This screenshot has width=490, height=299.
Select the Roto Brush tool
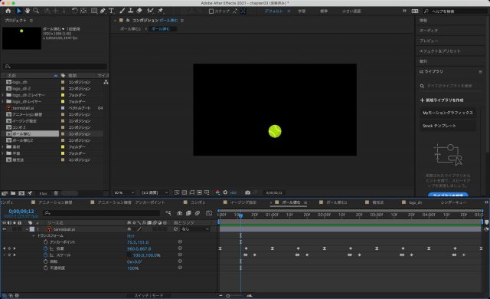point(150,11)
